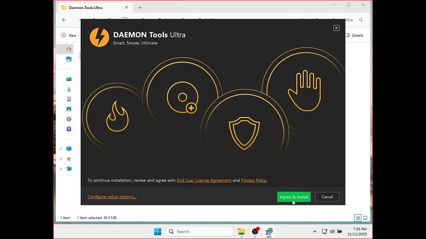Viewport: 426px width, 239px height.
Task: Click the DAEMON Tools lightning logo
Action: (x=99, y=37)
